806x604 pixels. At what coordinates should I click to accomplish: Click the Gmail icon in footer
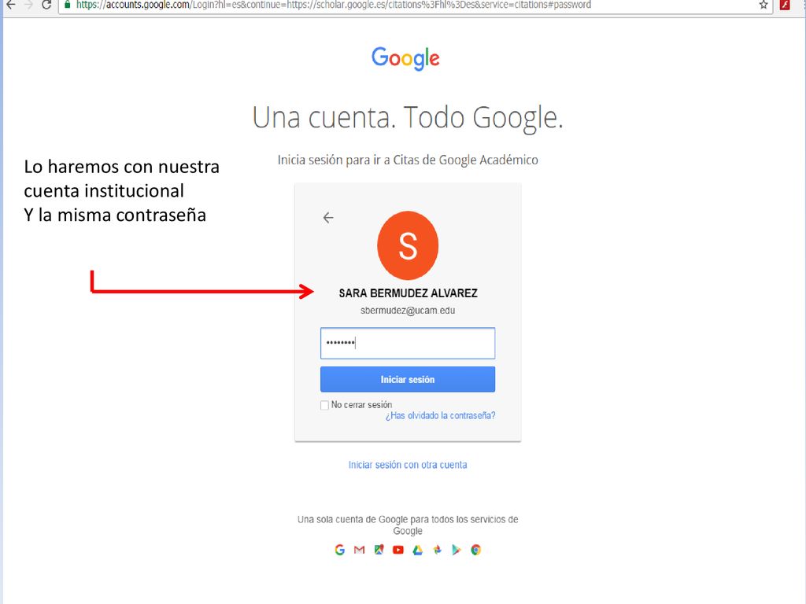tap(359, 550)
